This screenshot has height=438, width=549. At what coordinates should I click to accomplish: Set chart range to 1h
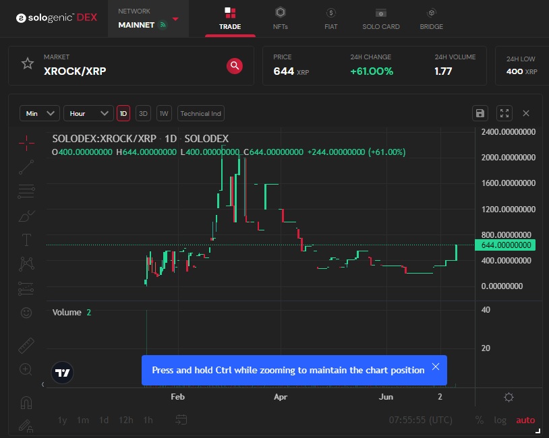(x=148, y=420)
